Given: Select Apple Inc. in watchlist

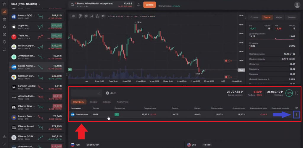Looking at the screenshot, I should (x=36, y=27).
